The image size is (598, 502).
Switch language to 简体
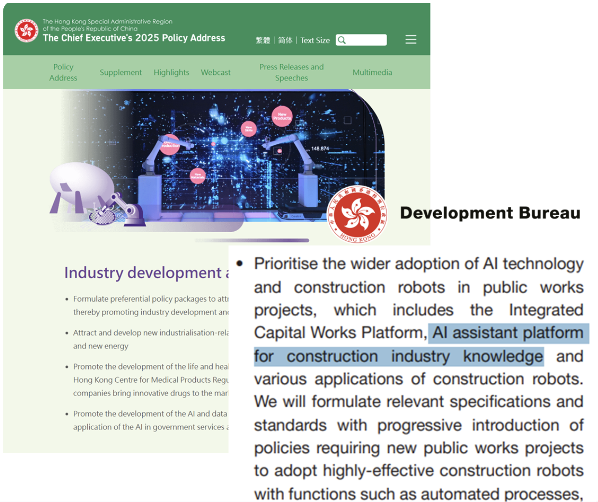click(x=285, y=40)
